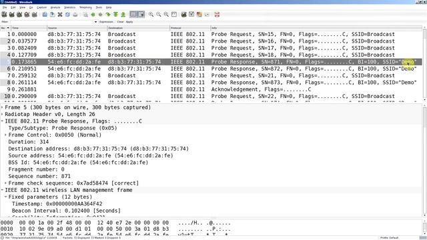
Task: Open the File menu
Action: click(x=5, y=7)
